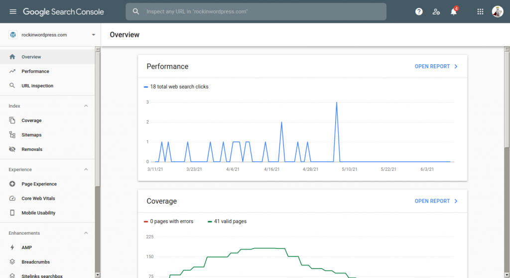Click the Performance trend-line icon

(12, 71)
